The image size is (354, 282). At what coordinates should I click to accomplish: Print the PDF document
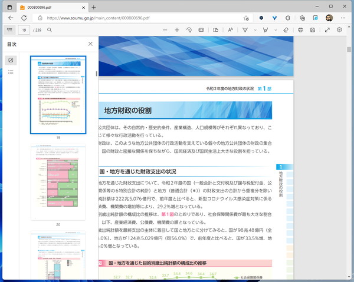pos(301,29)
